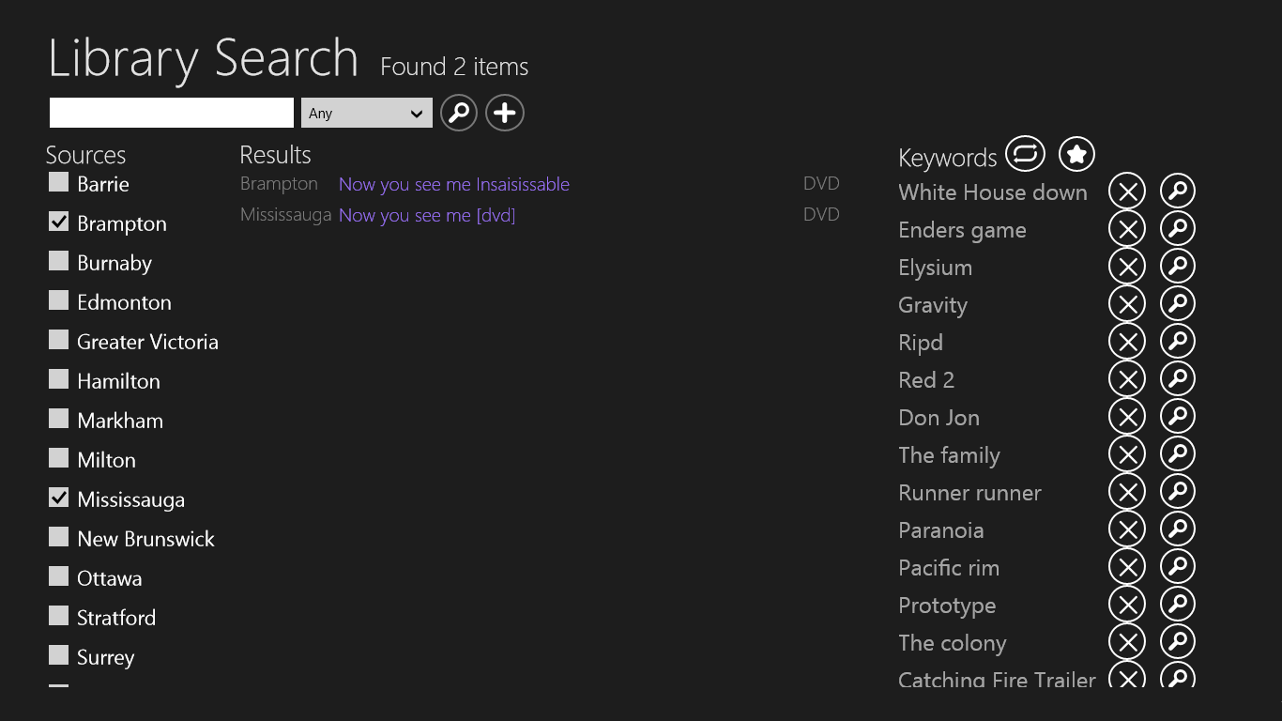Search for the 'Gravity' keyword
This screenshot has height=721, width=1282.
pos(1177,304)
